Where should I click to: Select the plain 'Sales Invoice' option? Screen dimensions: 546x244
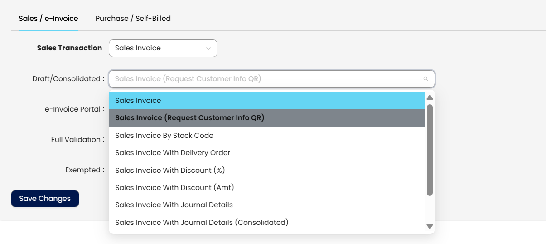pos(266,101)
